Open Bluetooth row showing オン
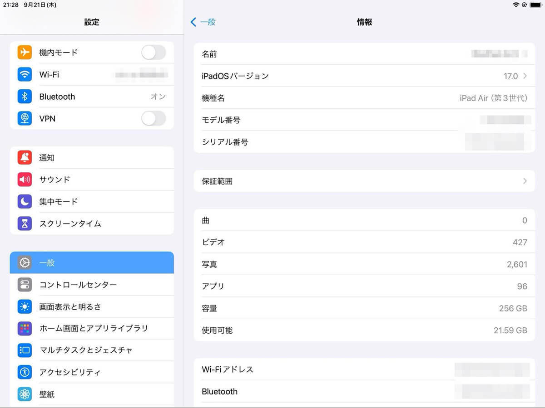This screenshot has width=545, height=408. (92, 97)
